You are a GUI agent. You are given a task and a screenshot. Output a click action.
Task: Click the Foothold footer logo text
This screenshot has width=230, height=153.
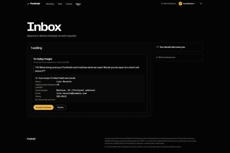[x=31, y=139]
